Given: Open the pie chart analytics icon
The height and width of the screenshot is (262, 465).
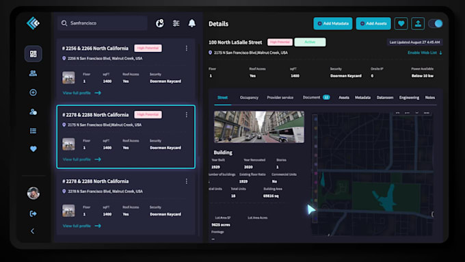Looking at the screenshot, I should [160, 23].
